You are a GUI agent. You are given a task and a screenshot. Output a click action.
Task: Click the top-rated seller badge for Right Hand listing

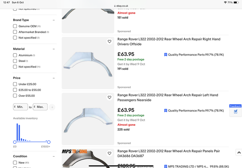[x=165, y=55]
